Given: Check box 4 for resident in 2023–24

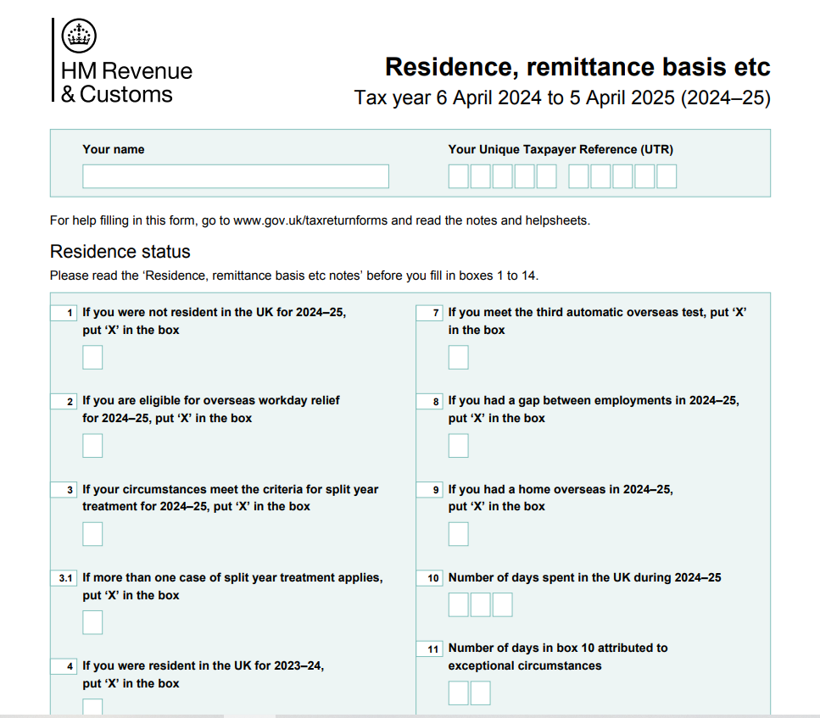Looking at the screenshot, I should click(92, 706).
